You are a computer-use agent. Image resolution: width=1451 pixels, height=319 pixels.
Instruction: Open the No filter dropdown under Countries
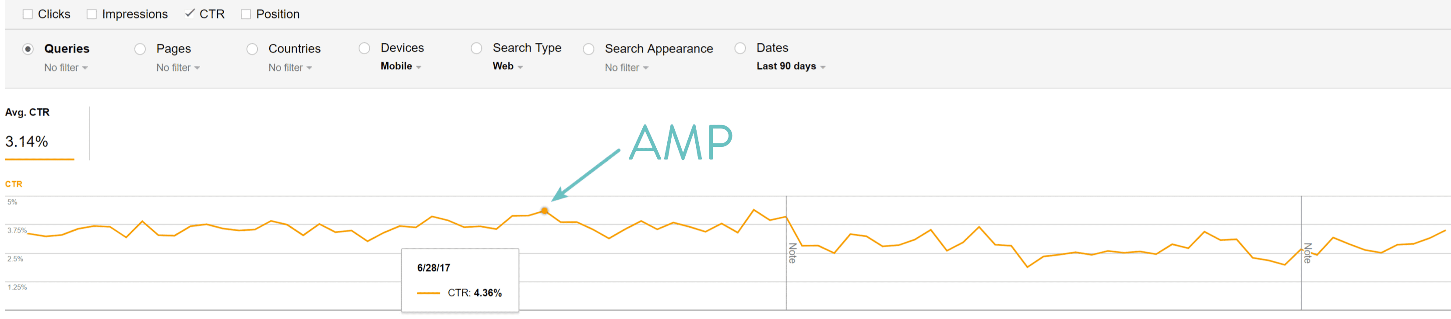(289, 67)
